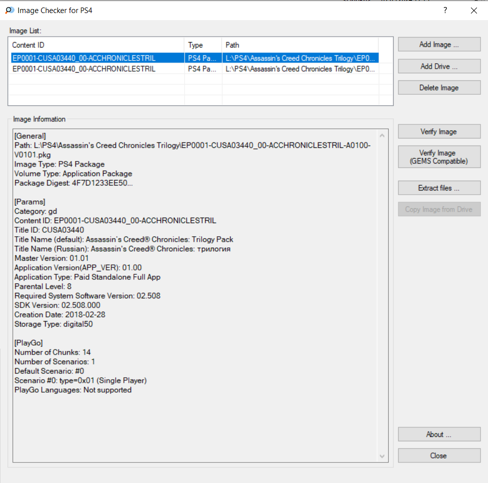Click the scroll down arrow in Image Information

pos(382,456)
